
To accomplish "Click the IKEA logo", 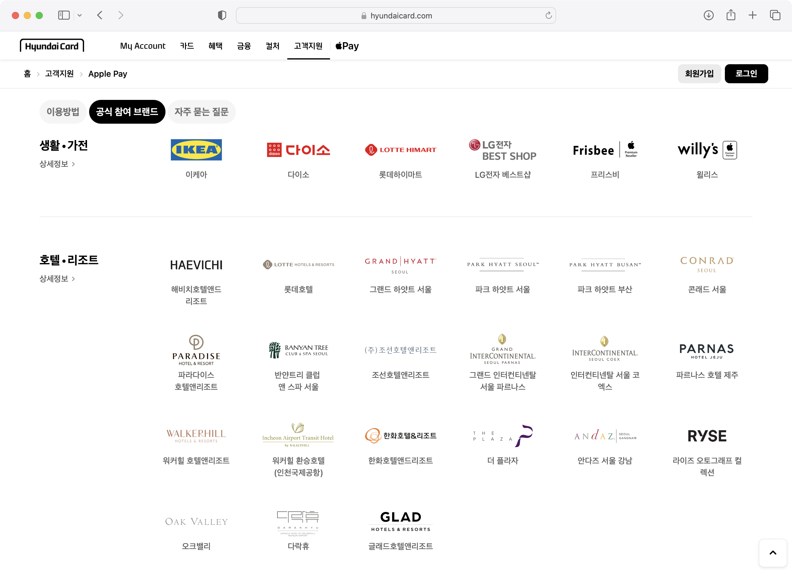I will pyautogui.click(x=196, y=150).
